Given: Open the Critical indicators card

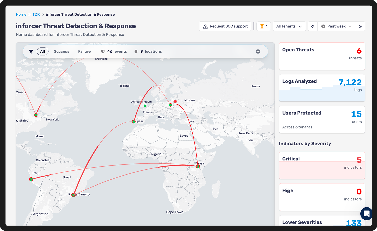Looking at the screenshot, I should [x=322, y=166].
